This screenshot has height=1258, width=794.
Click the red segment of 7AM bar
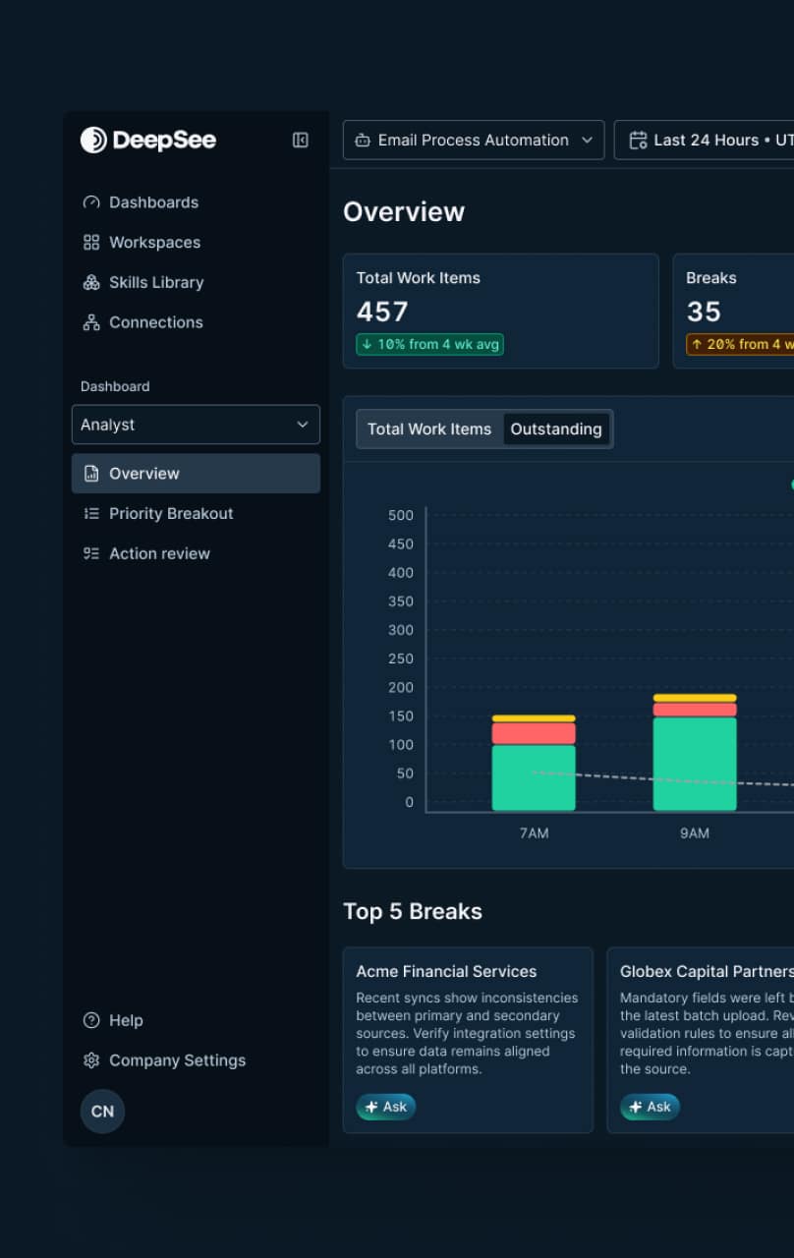pyautogui.click(x=534, y=733)
